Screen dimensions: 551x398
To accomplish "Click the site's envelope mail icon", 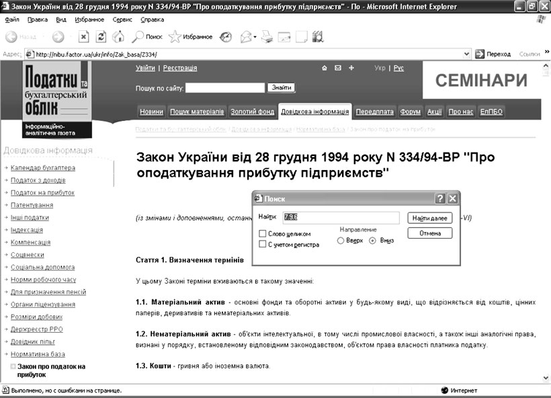I will pyautogui.click(x=338, y=68).
